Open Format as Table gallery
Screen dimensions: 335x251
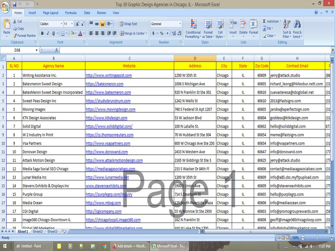pos(208,29)
